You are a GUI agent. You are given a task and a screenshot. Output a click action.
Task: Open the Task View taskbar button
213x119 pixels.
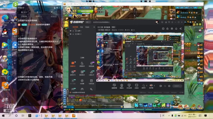click(23, 116)
